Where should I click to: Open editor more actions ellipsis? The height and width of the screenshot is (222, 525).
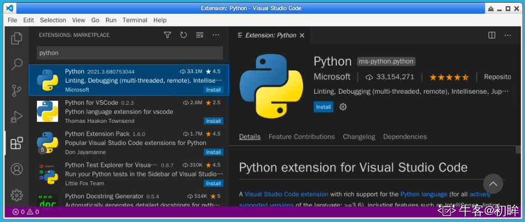click(x=507, y=35)
